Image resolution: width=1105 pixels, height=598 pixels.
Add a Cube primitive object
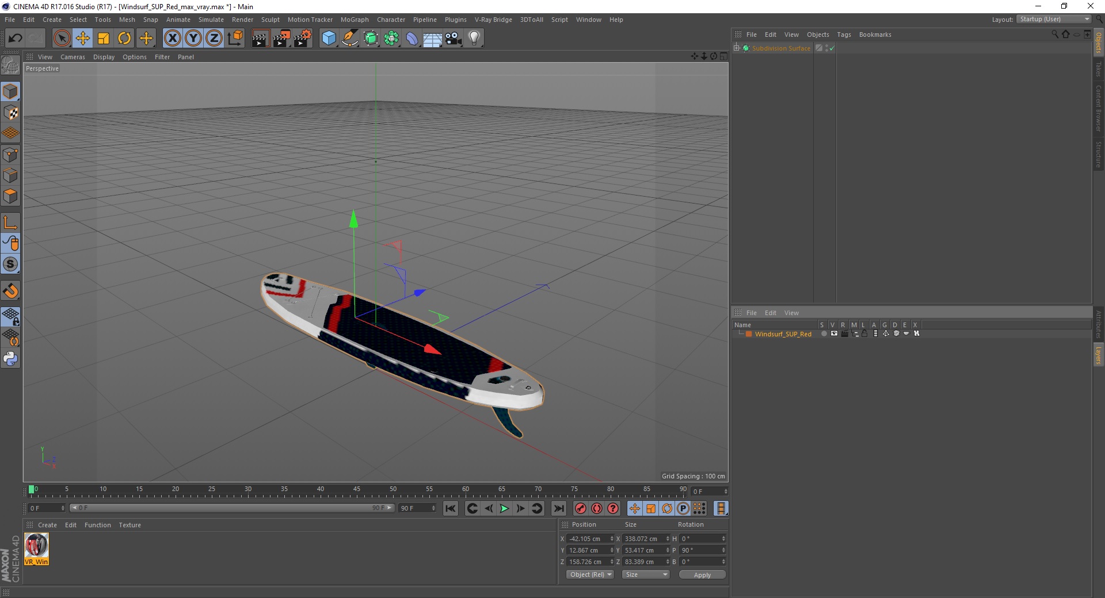coord(329,39)
